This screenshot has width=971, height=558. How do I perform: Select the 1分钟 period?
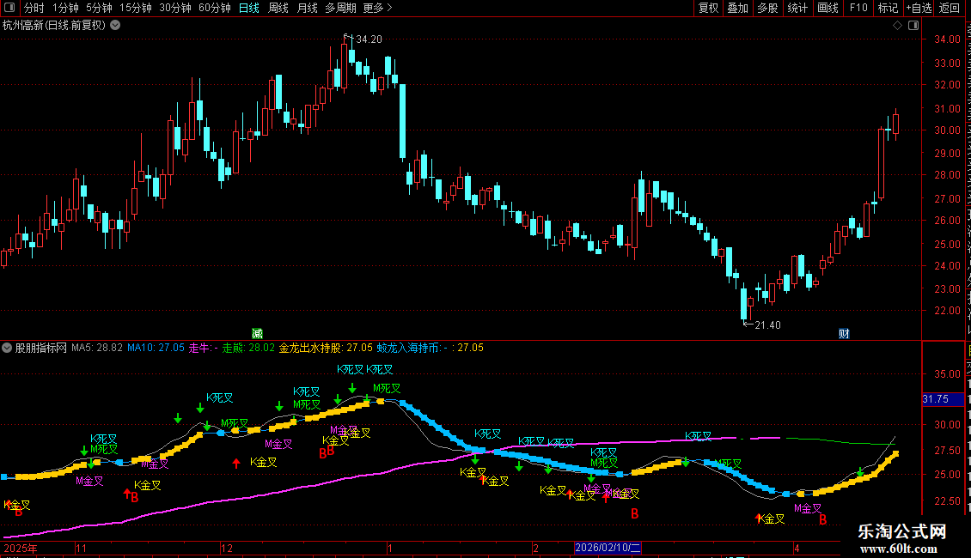(65, 8)
